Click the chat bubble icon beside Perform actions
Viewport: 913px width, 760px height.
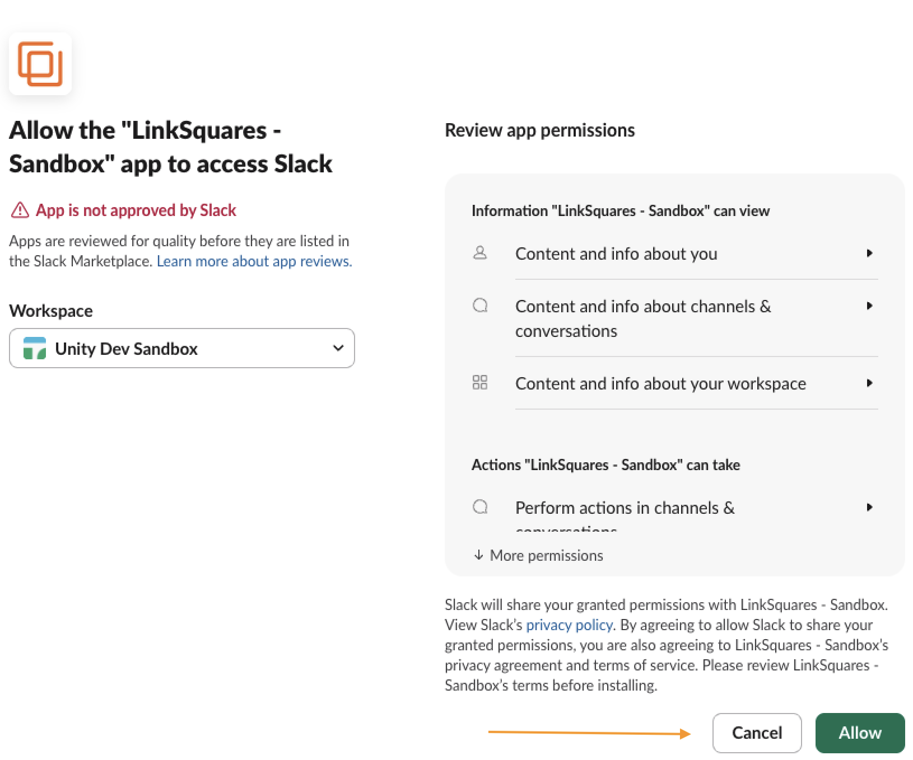pos(480,507)
